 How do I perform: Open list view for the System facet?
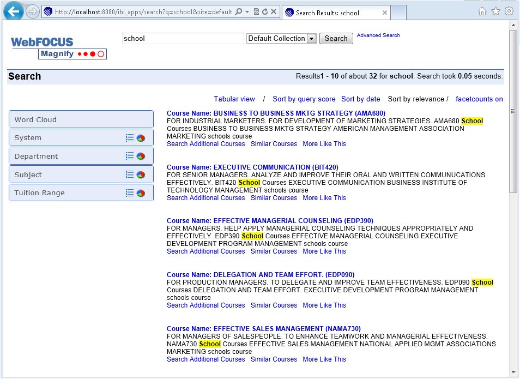click(129, 137)
